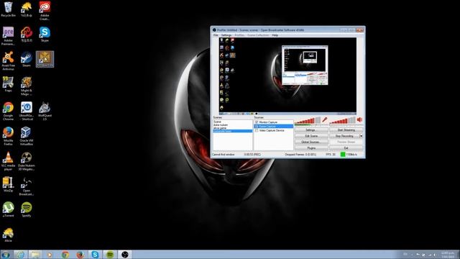
Task: Select the highlighted fourth scene in list
Action: (232, 131)
